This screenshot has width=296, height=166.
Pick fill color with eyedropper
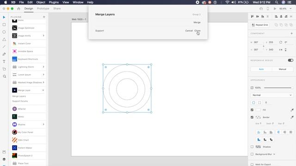click(x=292, y=110)
